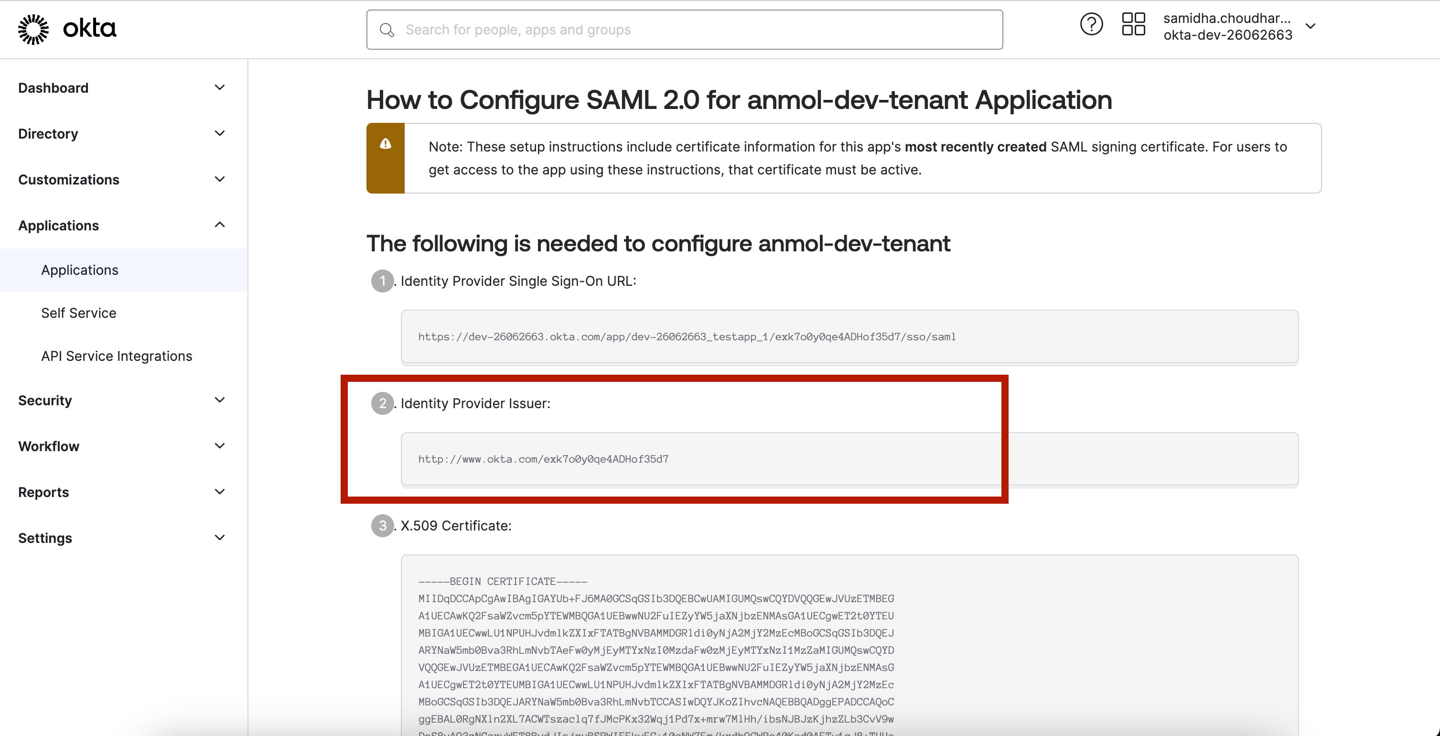Image resolution: width=1440 pixels, height=736 pixels.
Task: Expand the Dashboard navigation item
Action: coord(218,87)
